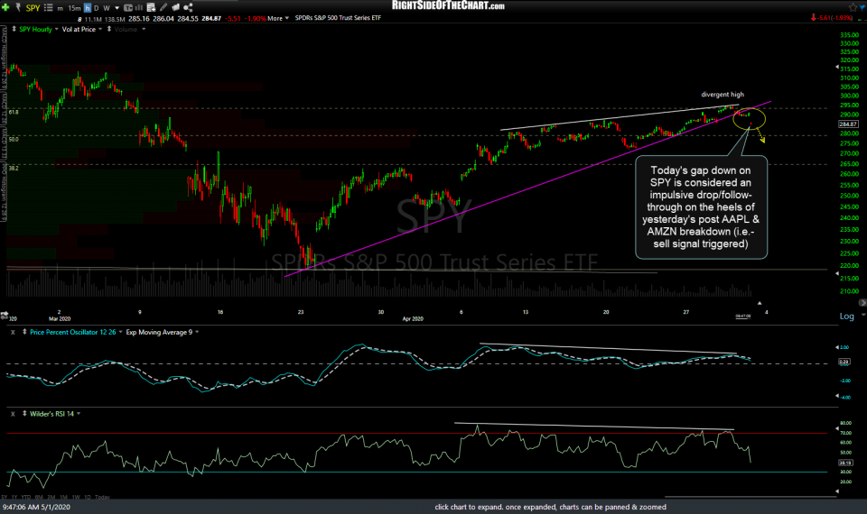Select the 'm' minute timeframe
This screenshot has width=867, height=514.
[x=61, y=8]
